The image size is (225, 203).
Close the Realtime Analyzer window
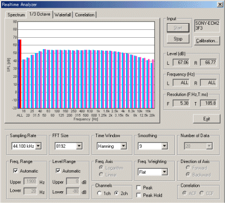[220, 5]
